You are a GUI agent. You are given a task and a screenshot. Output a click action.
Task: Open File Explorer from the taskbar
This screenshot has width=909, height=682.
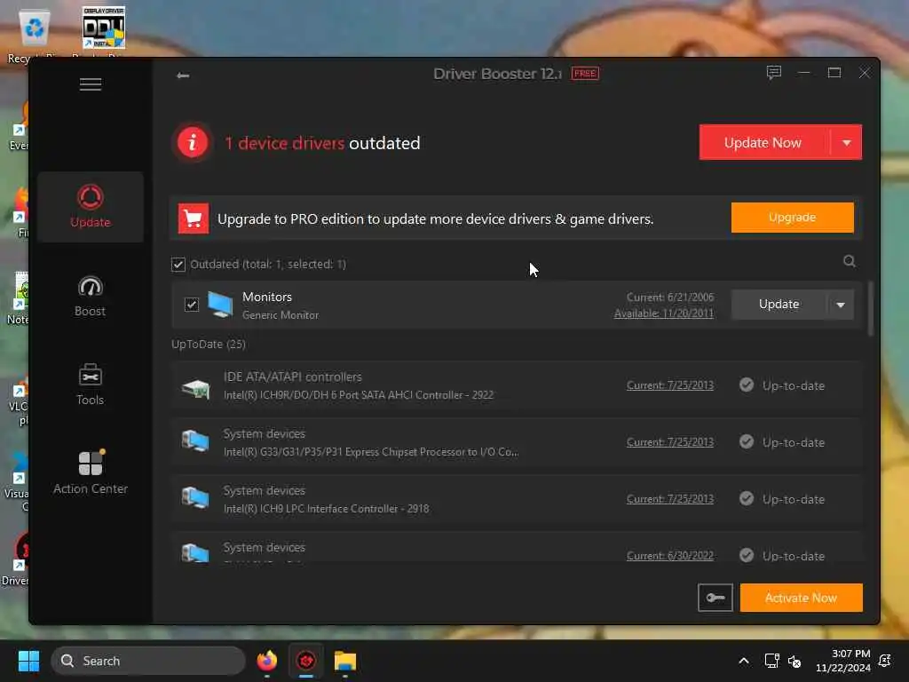345,661
